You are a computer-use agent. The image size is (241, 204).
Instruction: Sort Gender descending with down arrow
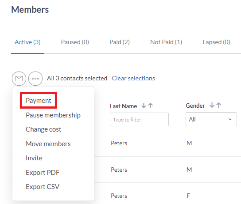212,105
